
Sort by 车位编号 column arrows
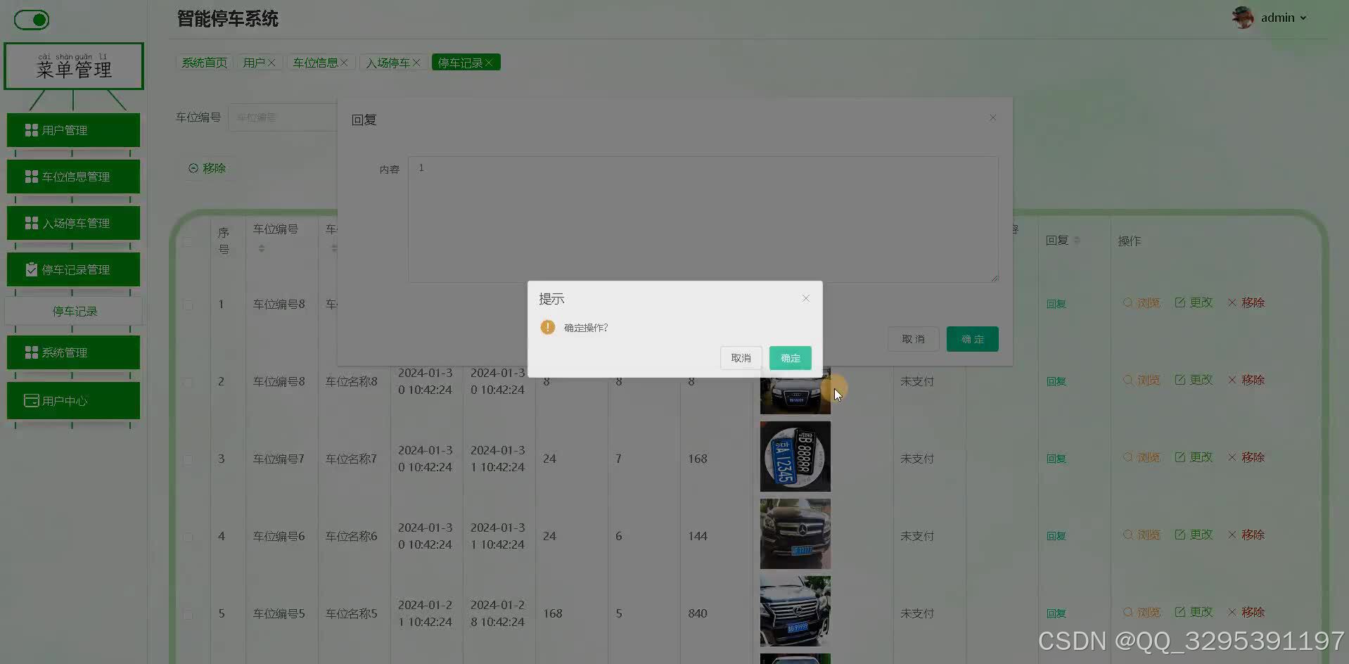(262, 248)
